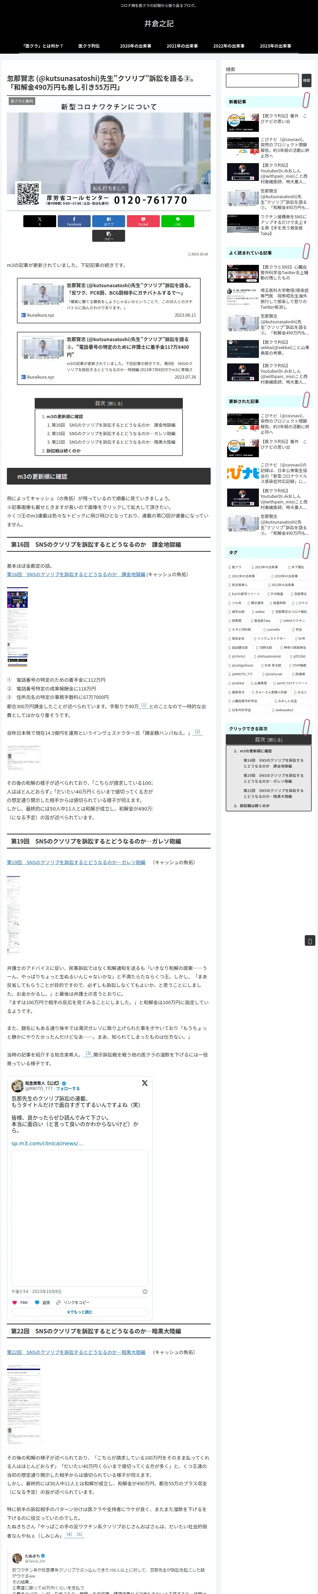Click リンクをコピー on the embedded tweet
Image resolution: width=318 pixels, height=1594 pixels.
pyautogui.click(x=73, y=1302)
